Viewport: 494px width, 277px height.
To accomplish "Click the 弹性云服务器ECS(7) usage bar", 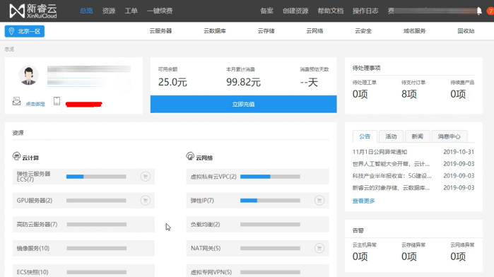I will coord(96,177).
